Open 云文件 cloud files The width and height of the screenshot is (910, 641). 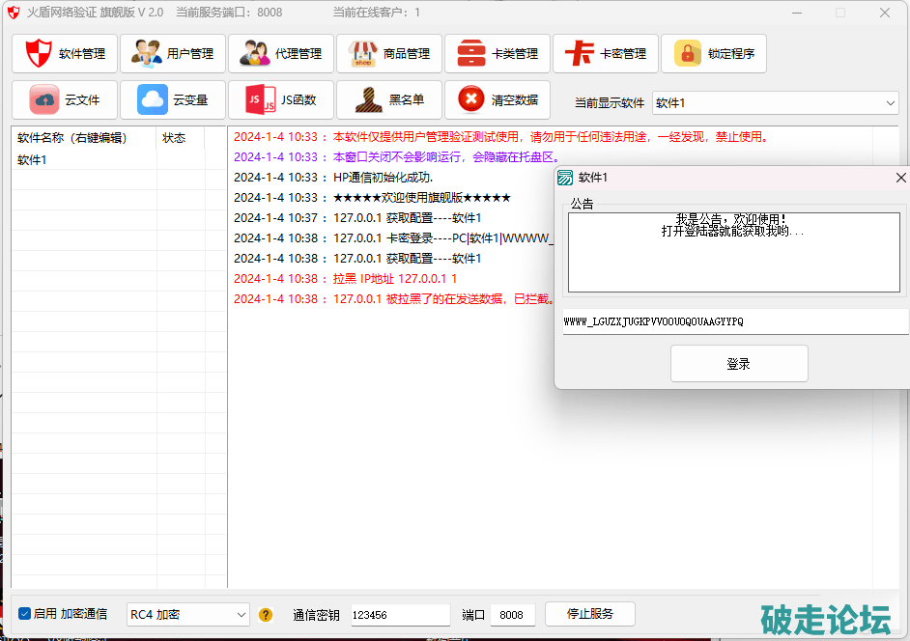[x=65, y=99]
